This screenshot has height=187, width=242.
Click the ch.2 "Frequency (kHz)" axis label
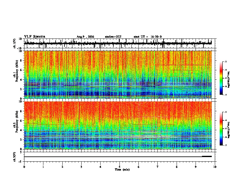pyautogui.click(x=17, y=122)
